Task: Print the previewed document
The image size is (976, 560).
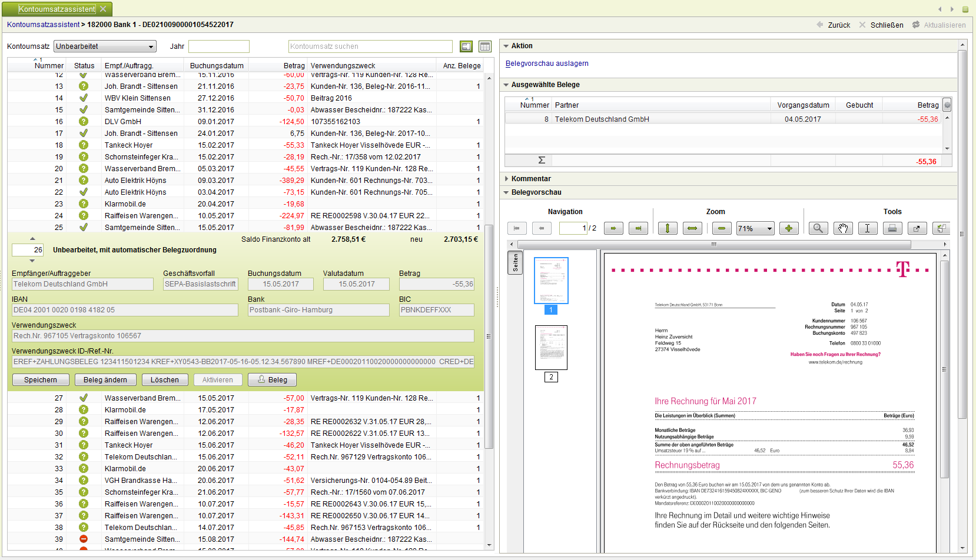Action: (892, 228)
